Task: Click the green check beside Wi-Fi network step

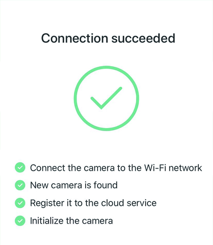Action: tap(20, 168)
